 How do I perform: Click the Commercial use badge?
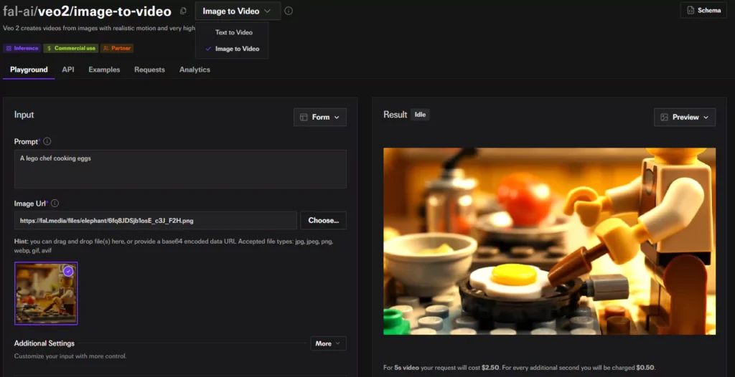coord(70,48)
